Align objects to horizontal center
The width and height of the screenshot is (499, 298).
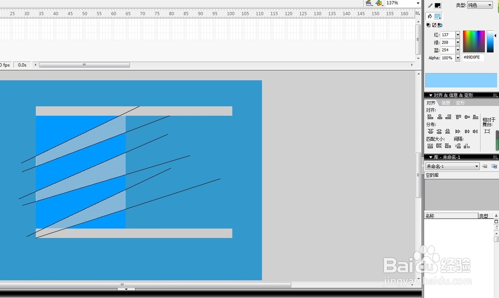pos(440,117)
